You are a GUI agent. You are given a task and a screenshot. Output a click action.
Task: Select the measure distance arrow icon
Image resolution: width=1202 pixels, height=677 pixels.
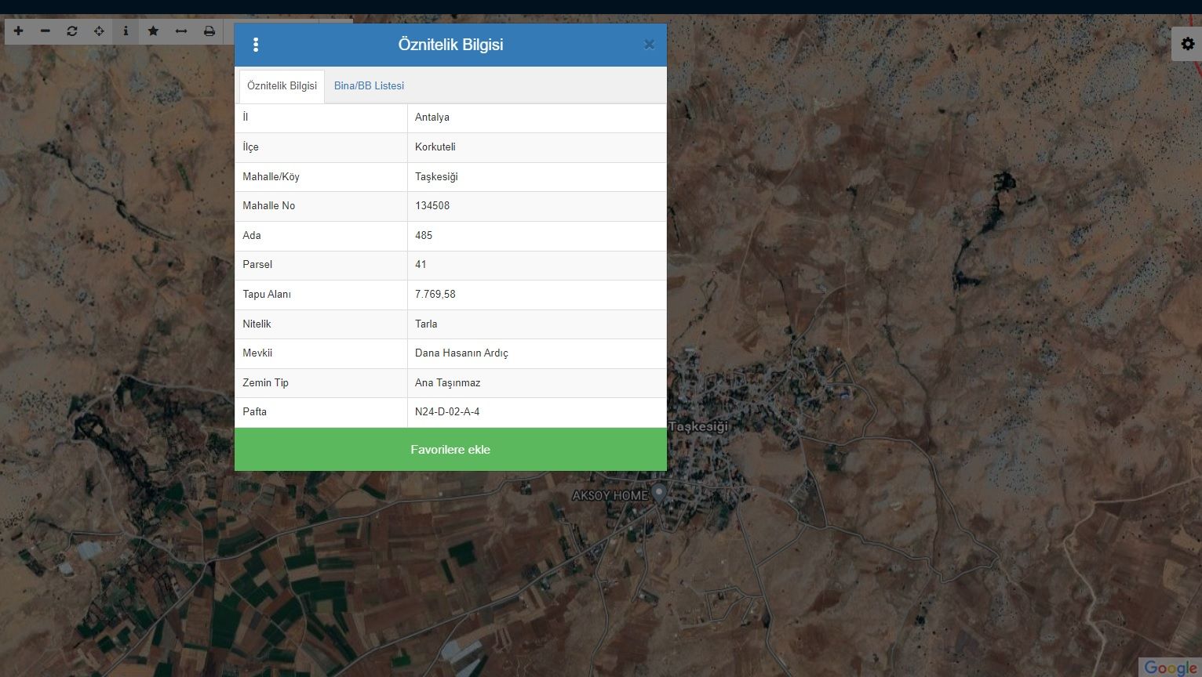[x=181, y=31]
